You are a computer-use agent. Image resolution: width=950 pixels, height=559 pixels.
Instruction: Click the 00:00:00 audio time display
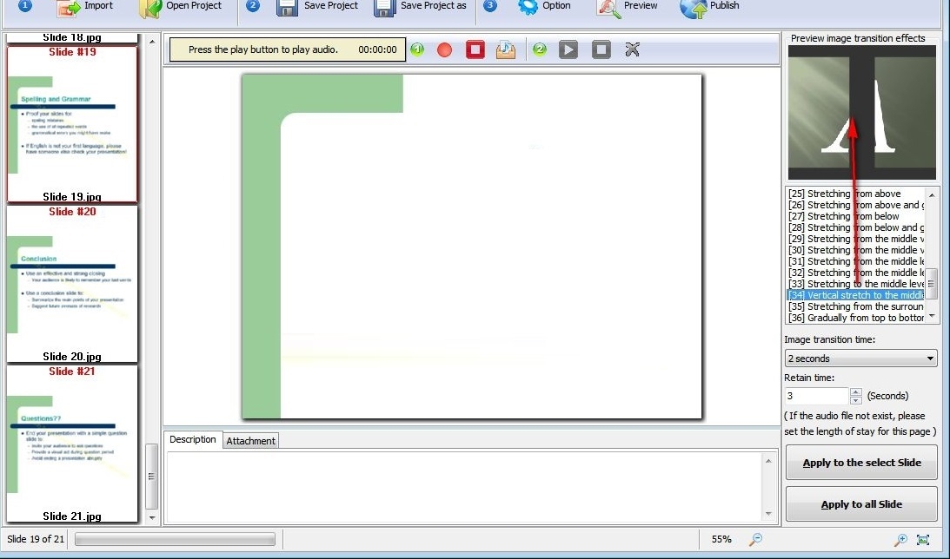pyautogui.click(x=377, y=49)
